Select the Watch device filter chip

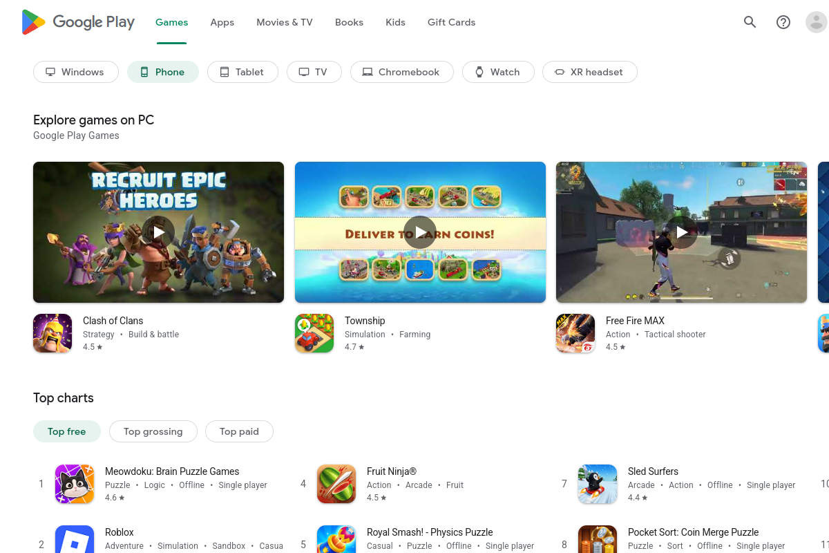click(498, 72)
